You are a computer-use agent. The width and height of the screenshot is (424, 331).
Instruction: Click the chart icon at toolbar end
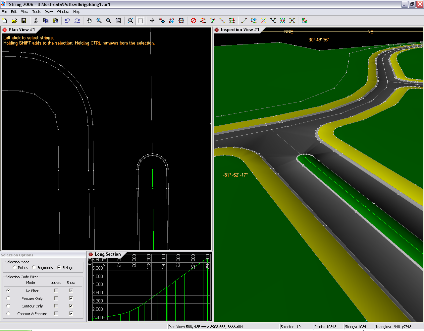click(304, 21)
